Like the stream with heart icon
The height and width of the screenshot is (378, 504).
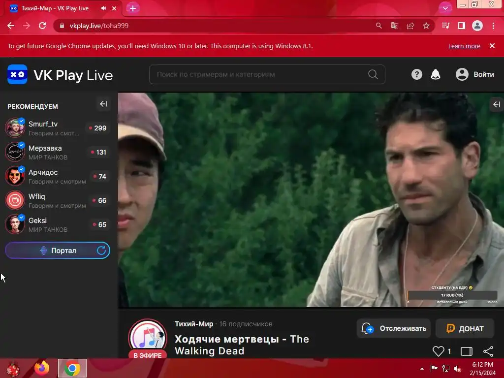(x=439, y=351)
